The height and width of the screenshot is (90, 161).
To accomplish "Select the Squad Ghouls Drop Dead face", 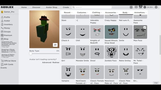I will coord(111,32).
